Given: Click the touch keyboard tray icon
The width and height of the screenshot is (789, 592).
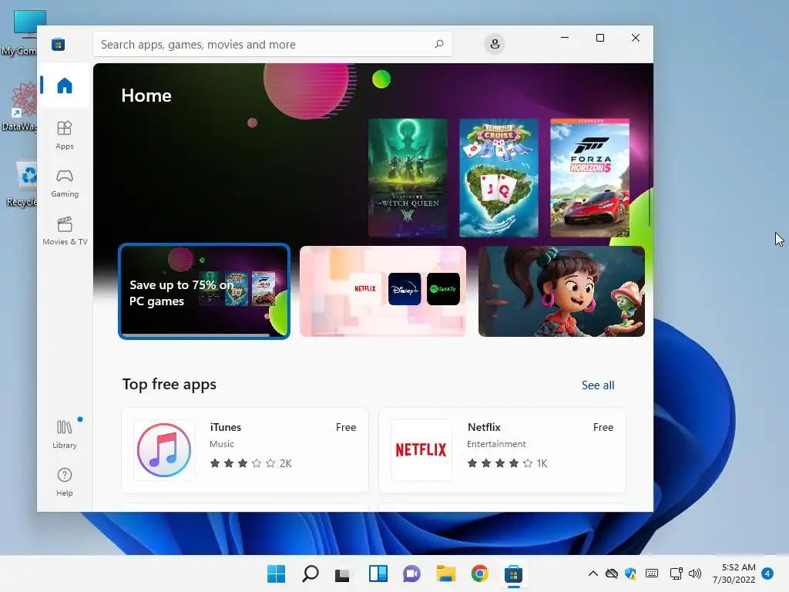Looking at the screenshot, I should point(652,573).
